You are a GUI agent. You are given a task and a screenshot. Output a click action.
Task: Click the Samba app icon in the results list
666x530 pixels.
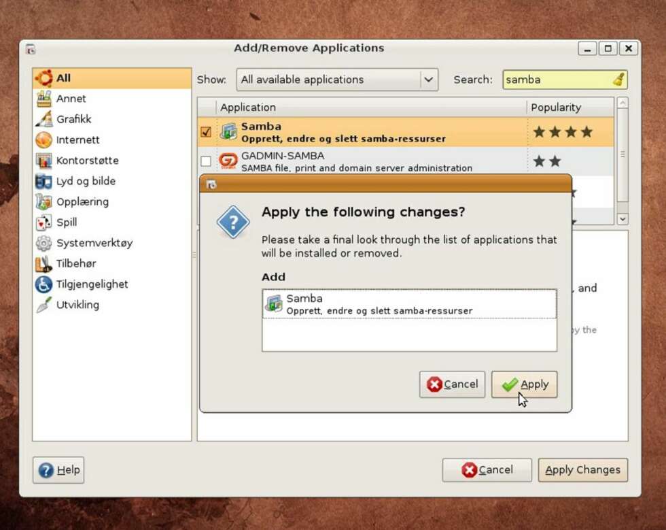click(228, 132)
